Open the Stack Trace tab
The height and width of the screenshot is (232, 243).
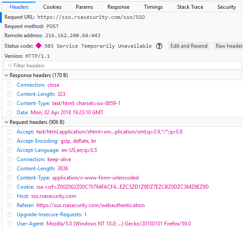[x=190, y=7]
